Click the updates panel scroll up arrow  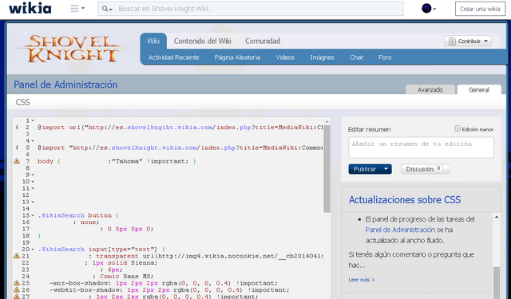point(497,217)
